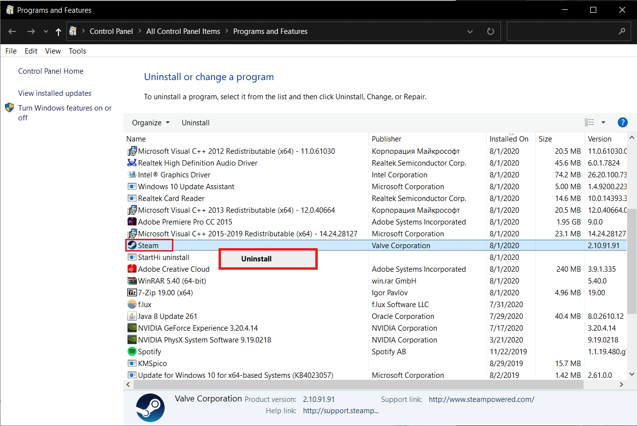Sort list by Installed On column
This screenshot has height=426, width=637.
pyautogui.click(x=509, y=139)
